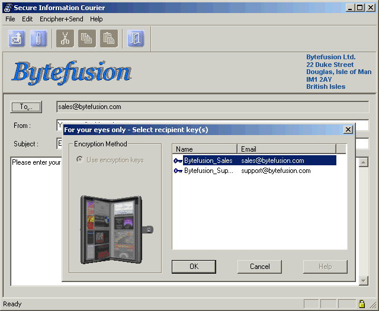This screenshot has width=379, height=311.
Task: Click the To... button
Action: [26, 107]
